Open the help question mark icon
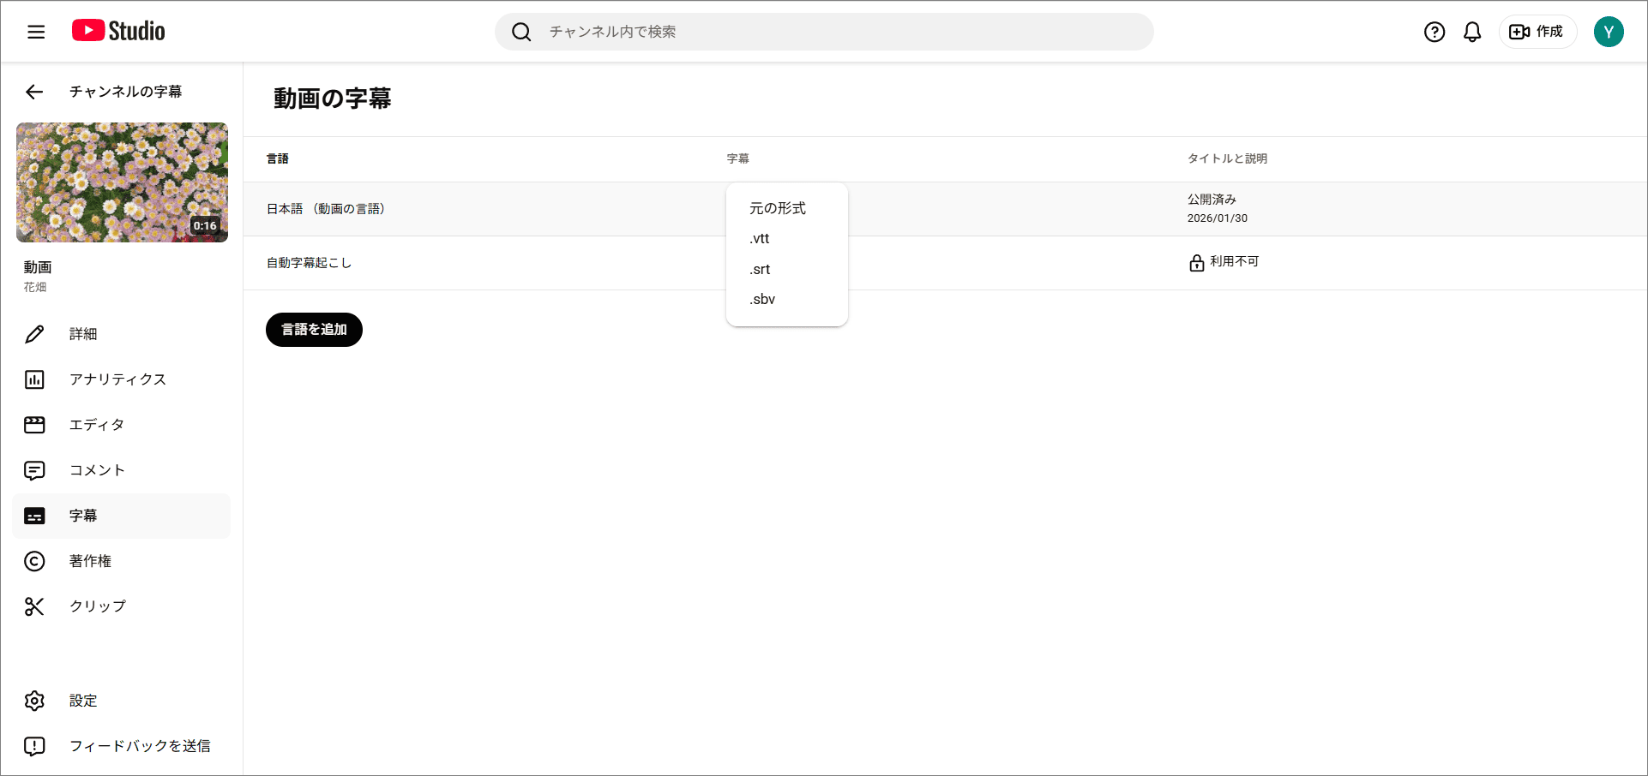 coord(1434,32)
